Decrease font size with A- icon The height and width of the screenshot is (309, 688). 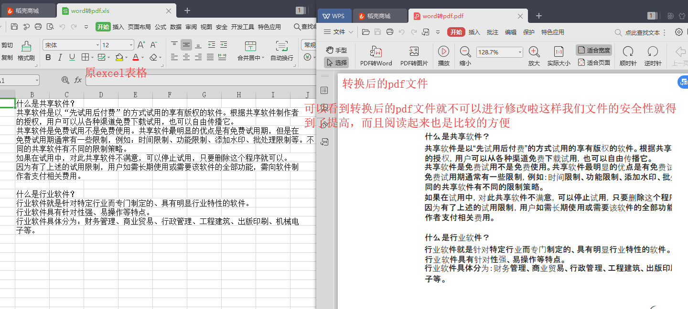(x=154, y=45)
